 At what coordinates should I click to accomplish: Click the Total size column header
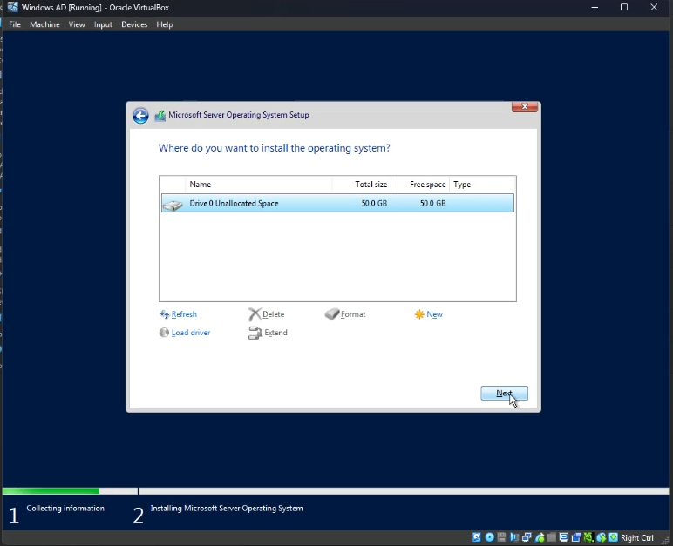coord(362,185)
